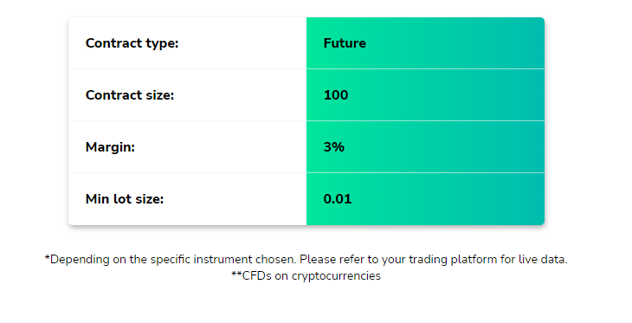Click the word 'cryptocurrencies' in footnote

(336, 276)
